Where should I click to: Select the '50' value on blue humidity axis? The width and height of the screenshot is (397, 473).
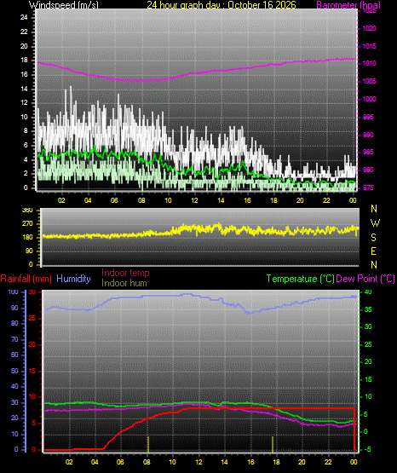[x=14, y=371]
